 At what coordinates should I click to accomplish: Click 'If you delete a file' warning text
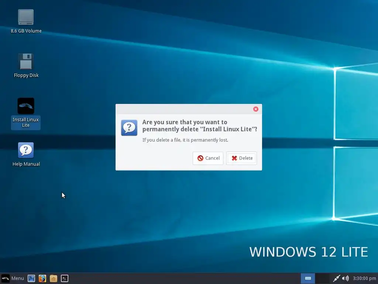(x=185, y=140)
